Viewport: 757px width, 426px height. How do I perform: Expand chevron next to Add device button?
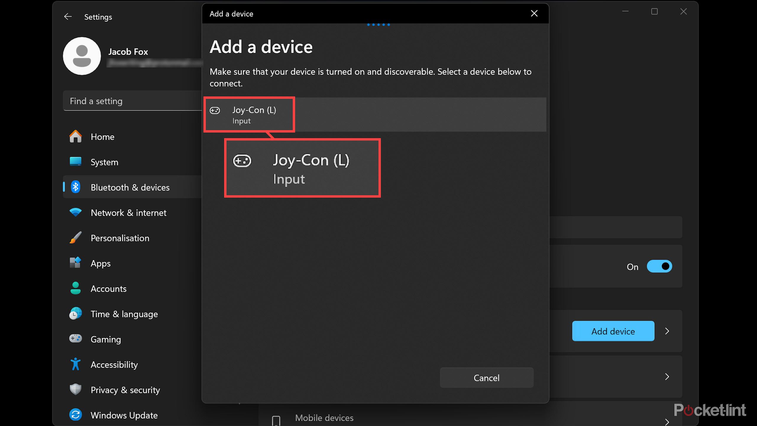point(667,331)
